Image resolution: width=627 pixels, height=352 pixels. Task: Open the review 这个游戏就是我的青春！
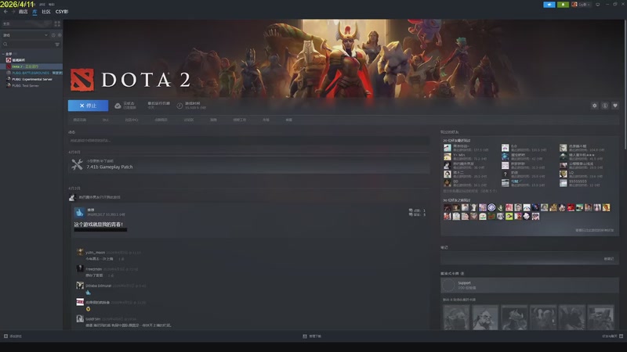[x=99, y=224]
